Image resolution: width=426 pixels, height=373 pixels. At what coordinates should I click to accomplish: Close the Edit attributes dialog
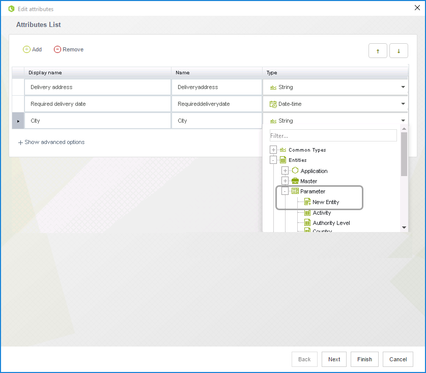tap(417, 8)
